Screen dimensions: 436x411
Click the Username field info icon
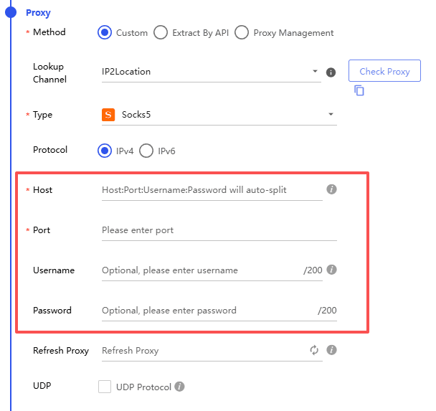[331, 270]
